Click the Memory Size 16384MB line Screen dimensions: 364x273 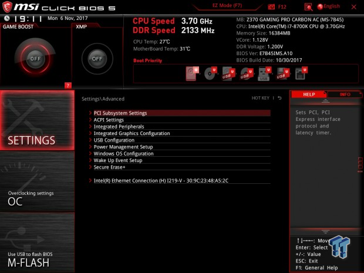click(263, 33)
